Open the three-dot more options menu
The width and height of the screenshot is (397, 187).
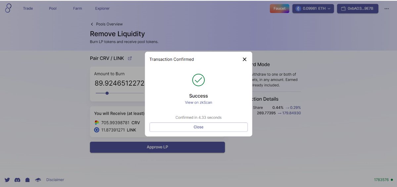387,9
